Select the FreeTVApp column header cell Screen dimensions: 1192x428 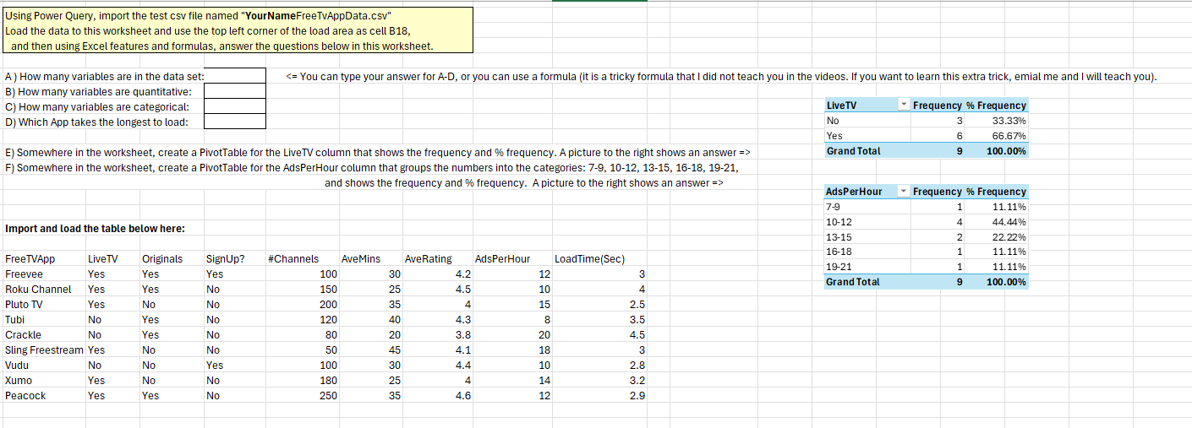point(42,259)
